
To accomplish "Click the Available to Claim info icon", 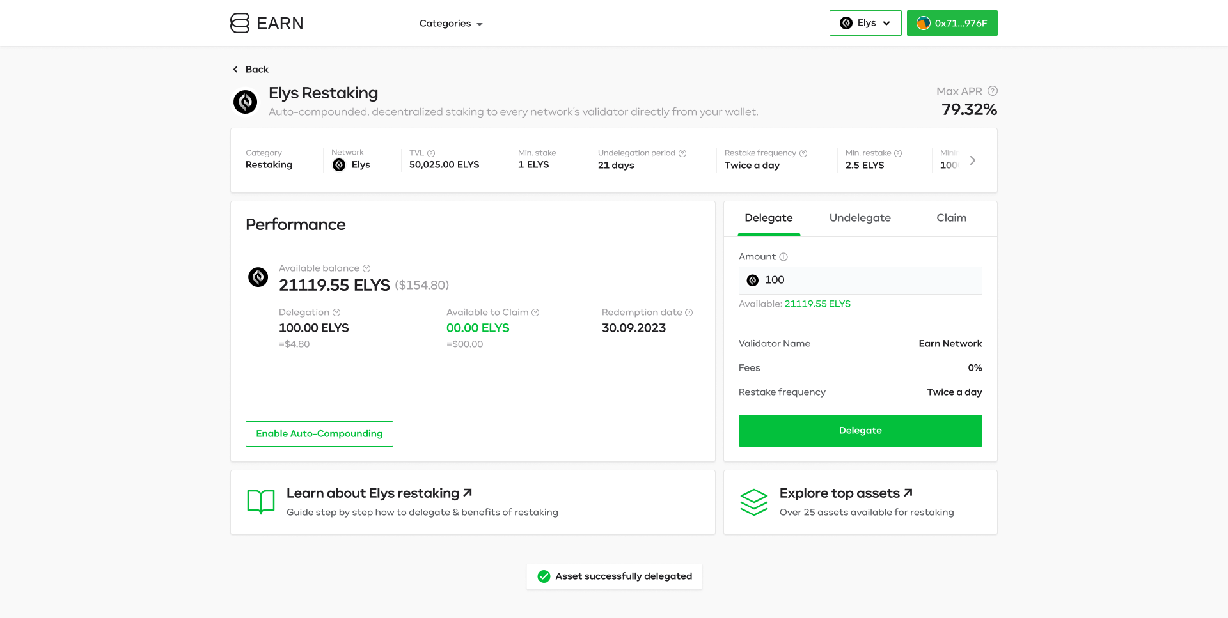I will (535, 313).
